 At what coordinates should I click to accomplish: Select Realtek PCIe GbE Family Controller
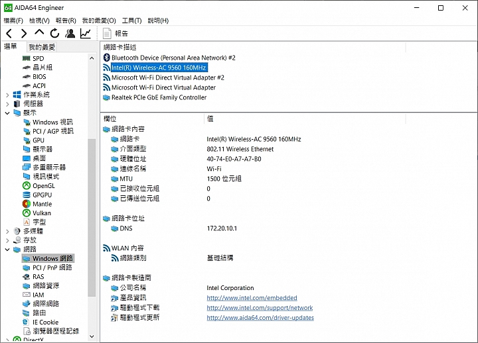(x=155, y=97)
